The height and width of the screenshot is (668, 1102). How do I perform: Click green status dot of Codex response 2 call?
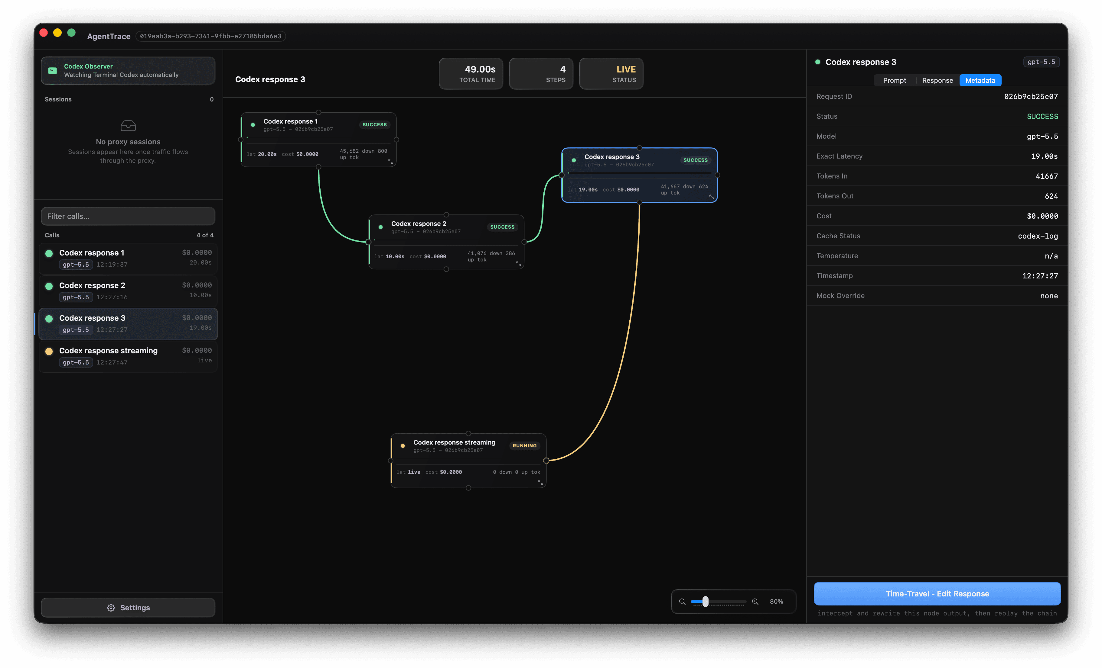pos(49,286)
